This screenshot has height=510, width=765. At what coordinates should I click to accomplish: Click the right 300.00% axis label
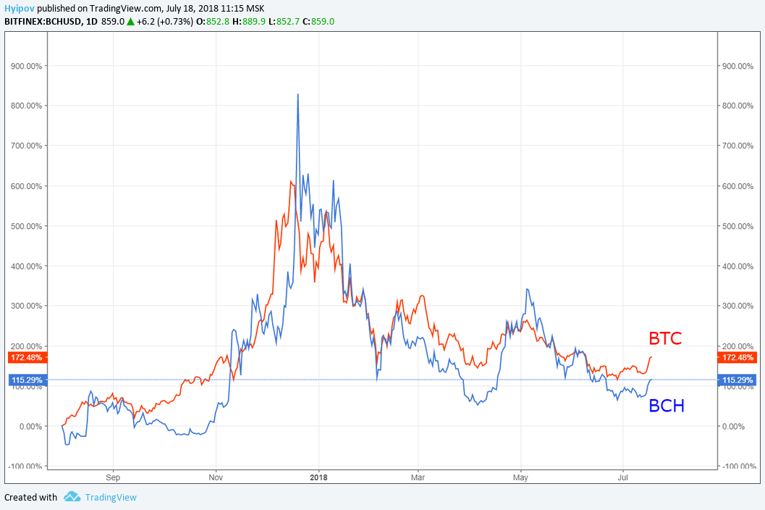click(738, 306)
